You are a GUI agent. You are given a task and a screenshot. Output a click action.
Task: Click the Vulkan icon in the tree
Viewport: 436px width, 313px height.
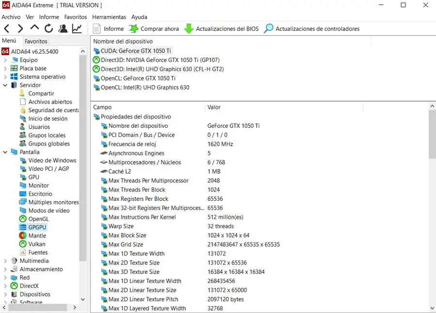pyautogui.click(x=23, y=244)
